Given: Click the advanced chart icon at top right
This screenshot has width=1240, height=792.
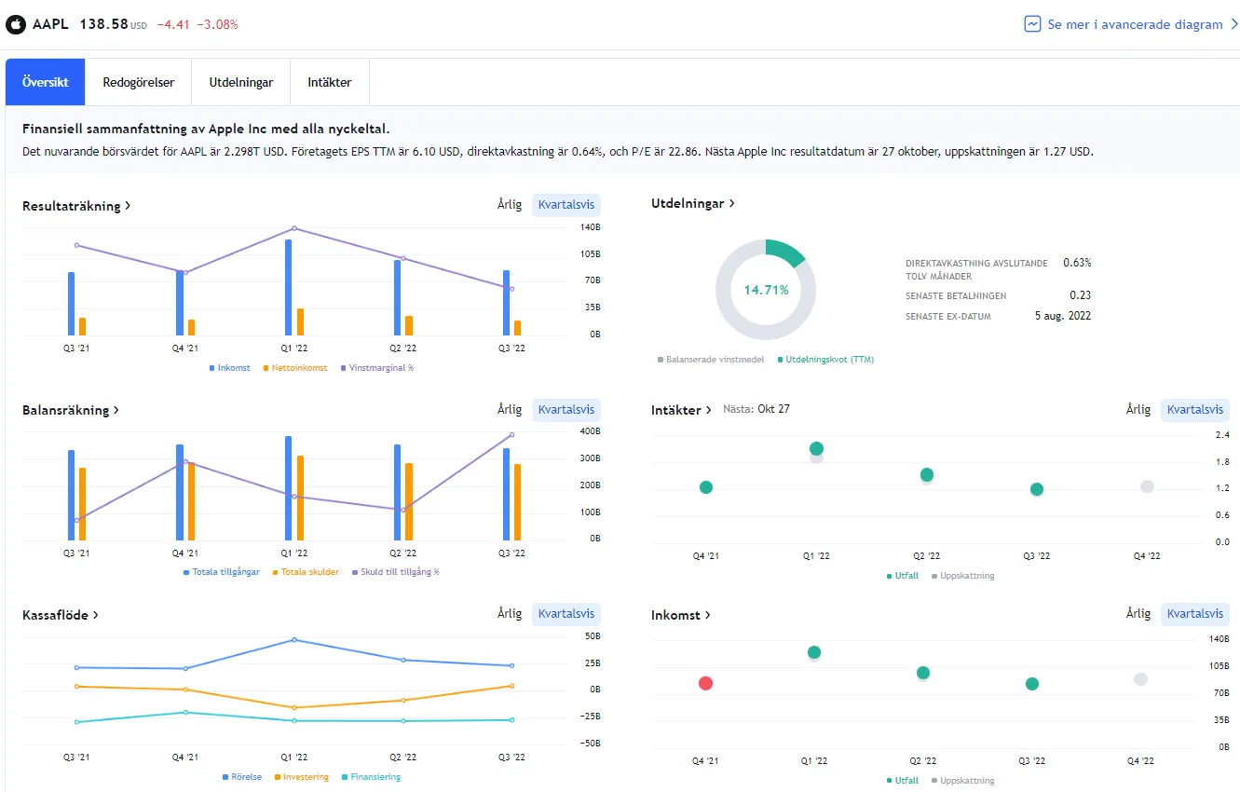Looking at the screenshot, I should (x=1032, y=24).
